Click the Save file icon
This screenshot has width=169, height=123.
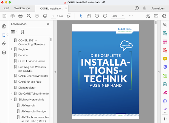point(4,16)
